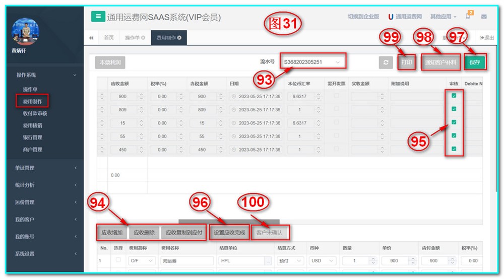Toggle 审核 checkbox in the 450 row

(x=454, y=149)
